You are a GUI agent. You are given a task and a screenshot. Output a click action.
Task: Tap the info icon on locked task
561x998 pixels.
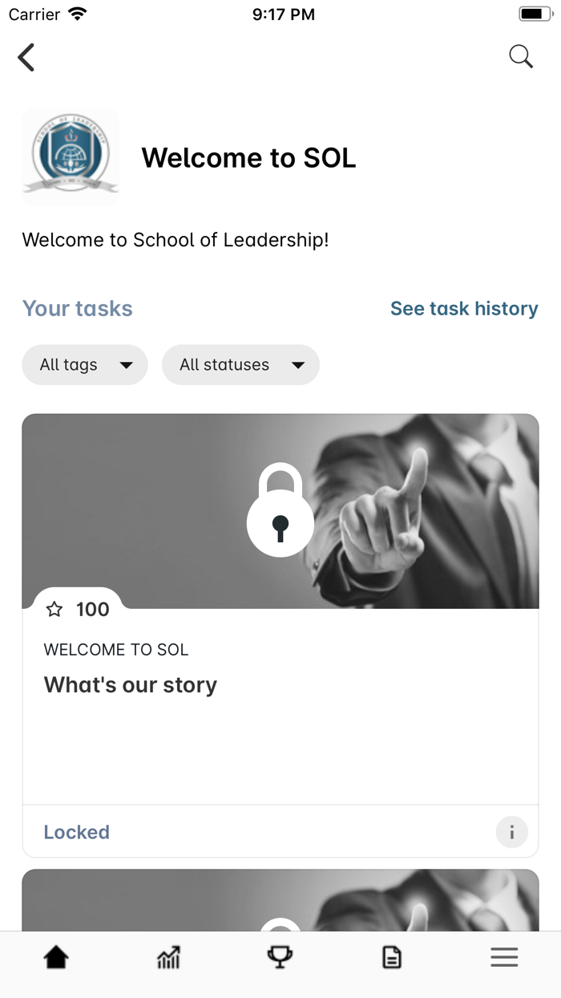[x=511, y=832]
